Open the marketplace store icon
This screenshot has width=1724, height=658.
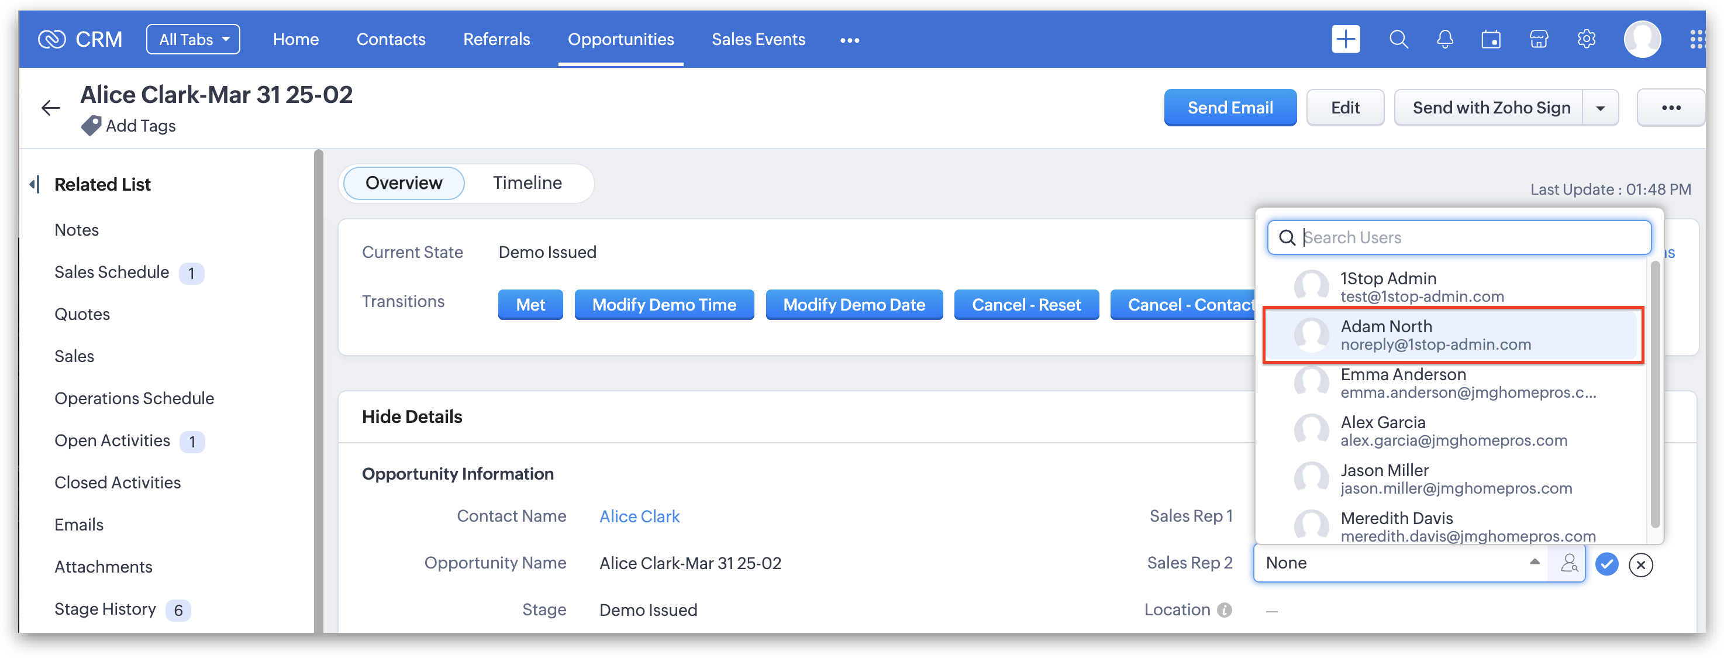(1539, 40)
